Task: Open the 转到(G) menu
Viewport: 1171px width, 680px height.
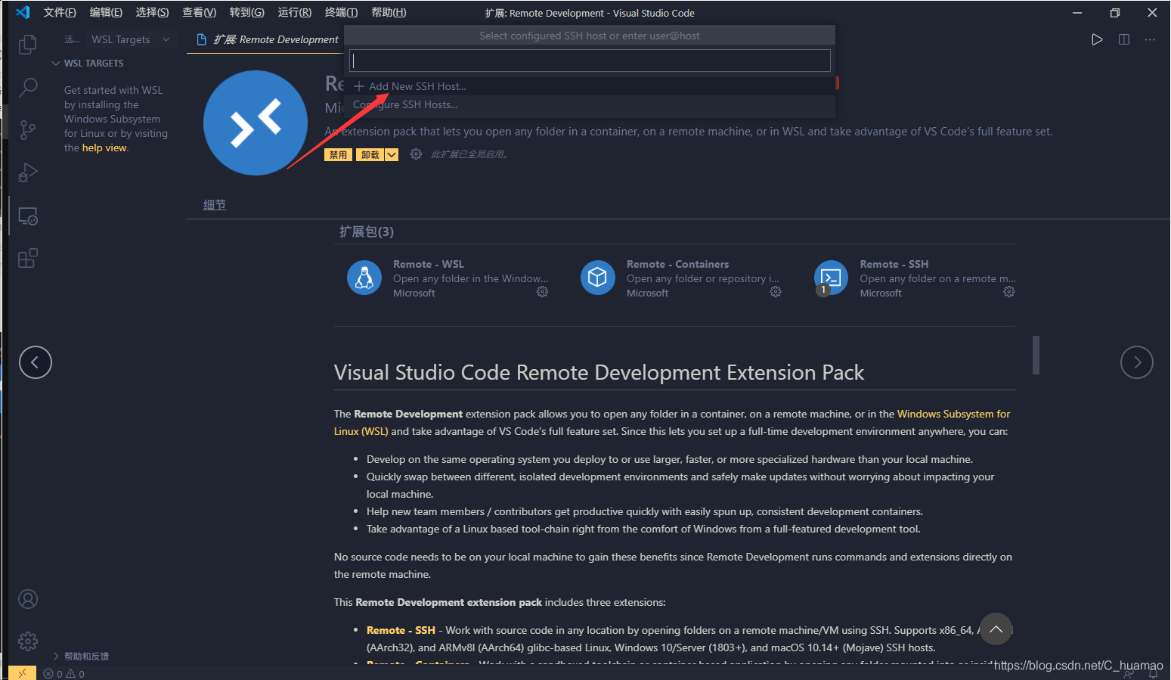Action: click(x=246, y=13)
